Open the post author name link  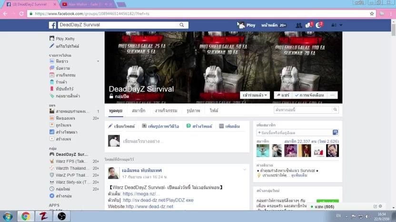coord(142,170)
